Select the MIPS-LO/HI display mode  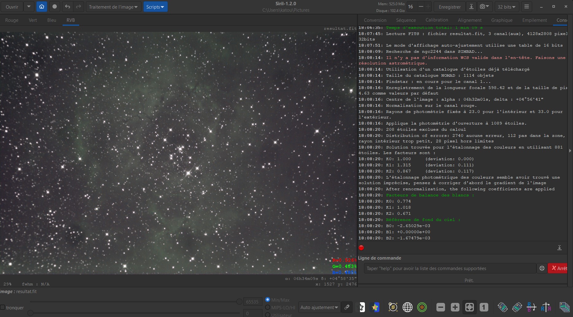[268, 307]
